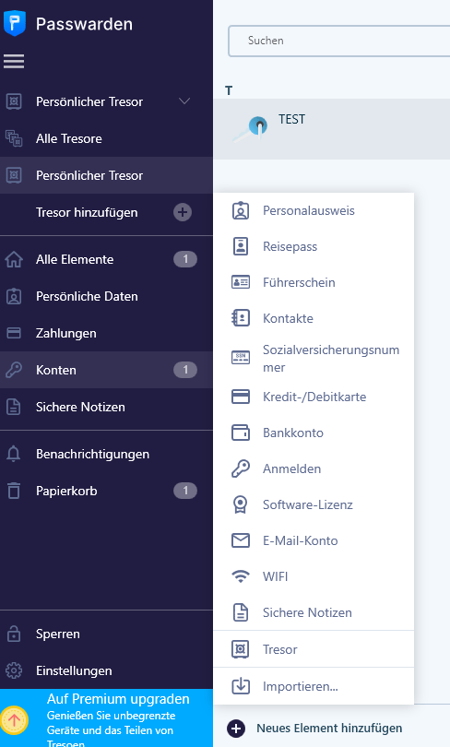450x747 pixels.
Task: Click the Importieren download icon
Action: click(241, 686)
